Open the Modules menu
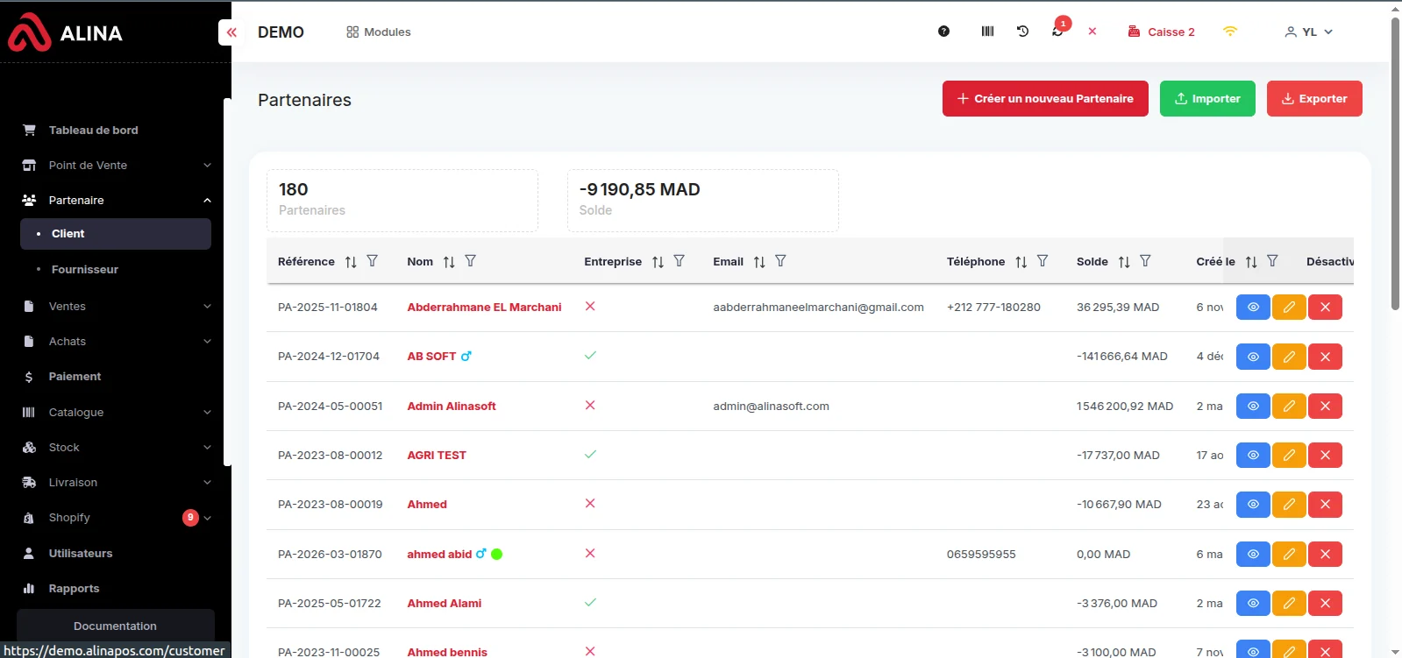This screenshot has height=658, width=1402. tap(379, 32)
